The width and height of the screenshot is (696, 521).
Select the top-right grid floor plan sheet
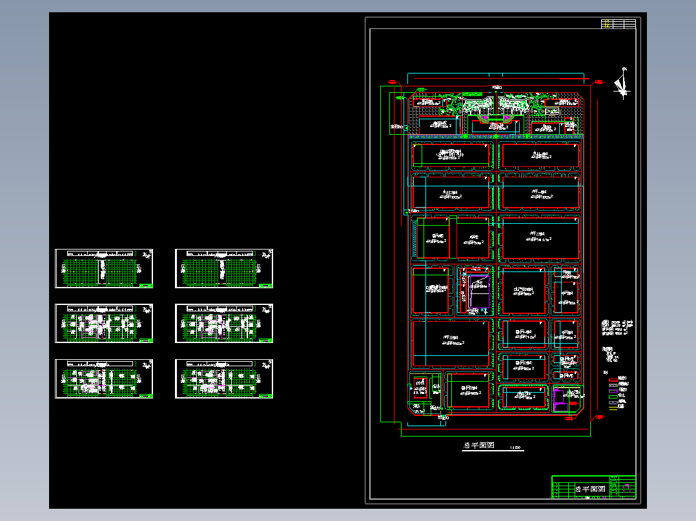click(x=224, y=268)
